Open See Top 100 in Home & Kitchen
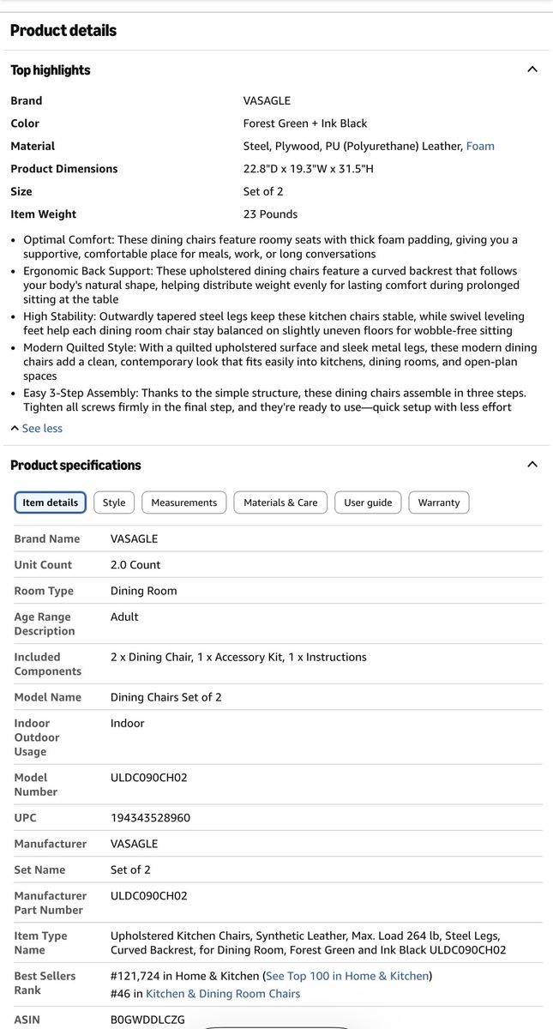Image resolution: width=553 pixels, height=1029 pixels. (x=347, y=976)
